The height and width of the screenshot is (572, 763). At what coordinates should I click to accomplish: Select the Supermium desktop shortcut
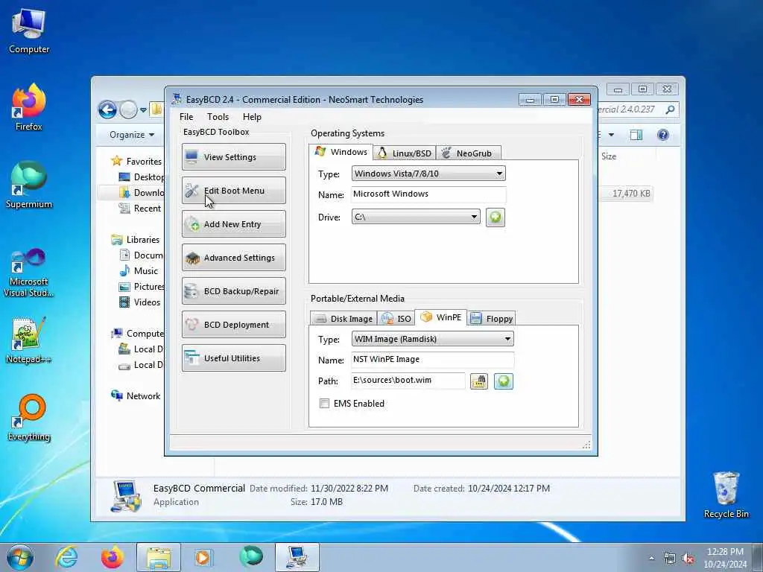pos(29,185)
